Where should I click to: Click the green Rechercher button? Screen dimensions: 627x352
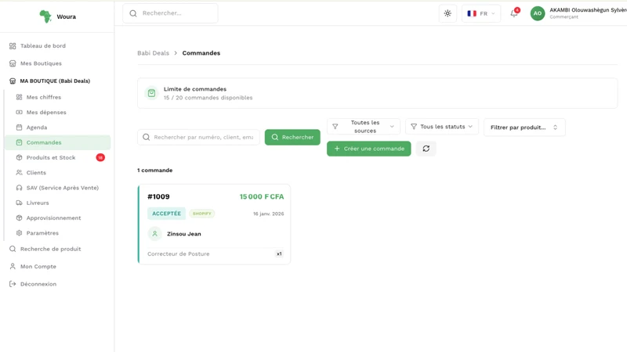(x=292, y=138)
